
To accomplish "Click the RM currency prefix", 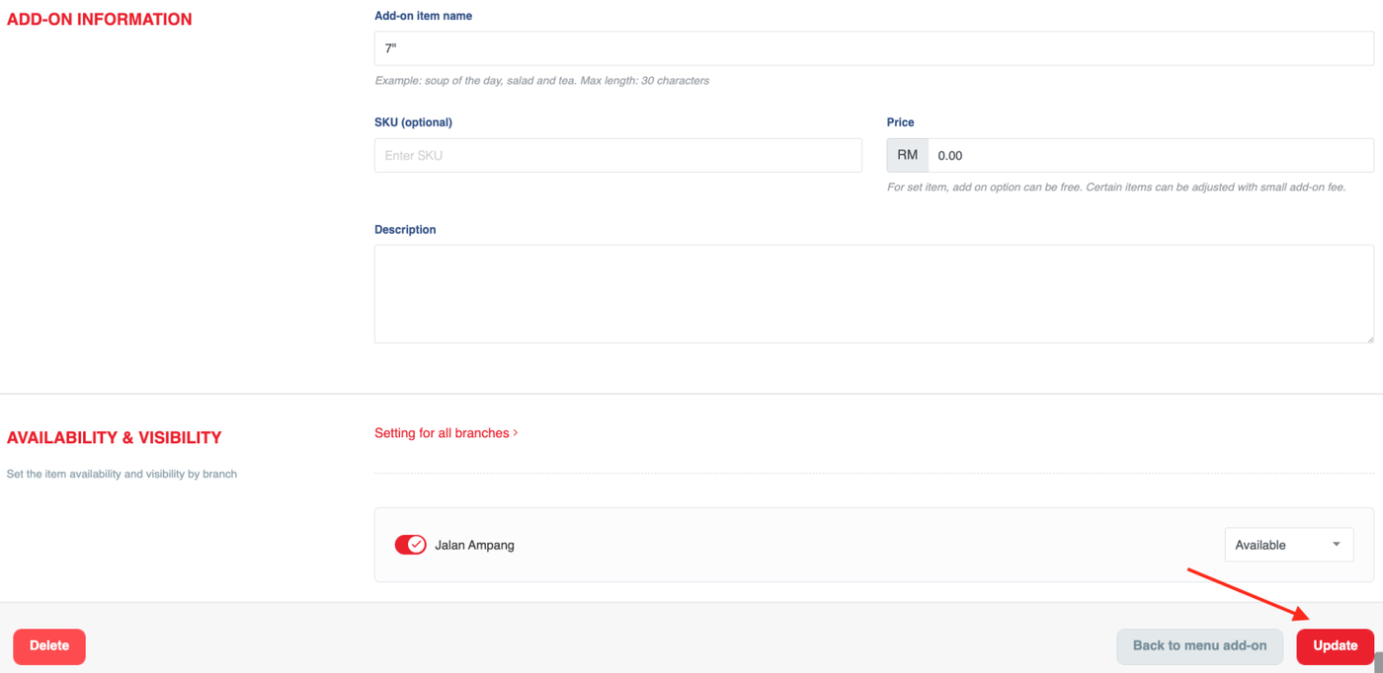I will [x=907, y=156].
